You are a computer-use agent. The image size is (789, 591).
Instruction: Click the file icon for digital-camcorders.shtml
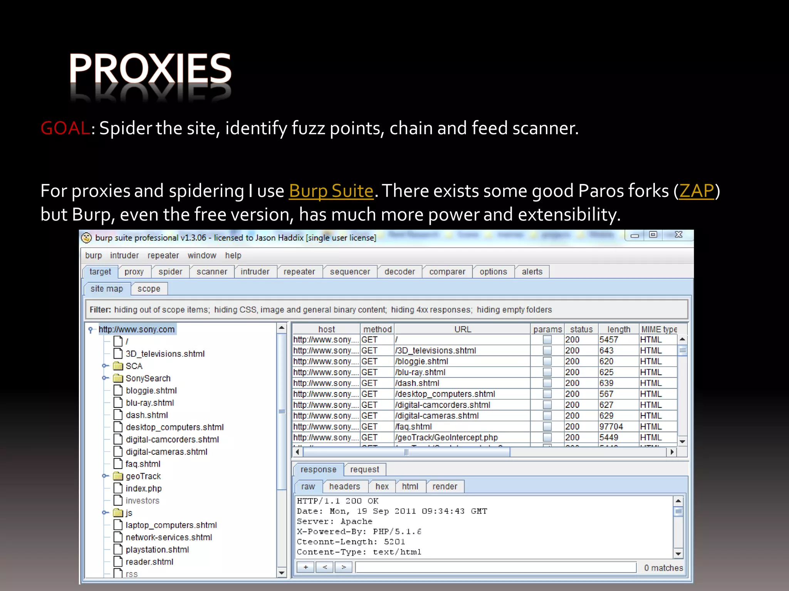(118, 439)
